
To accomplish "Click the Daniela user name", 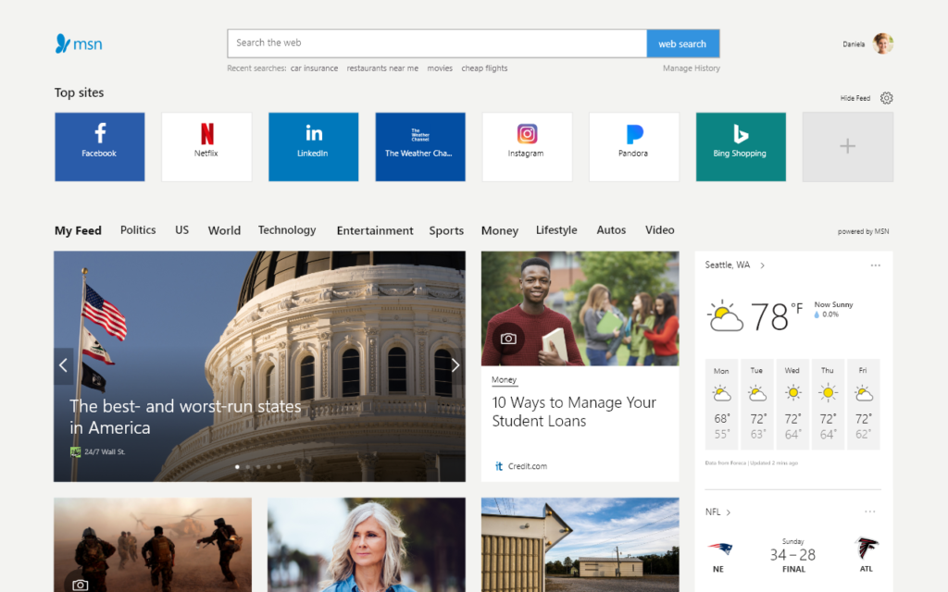I will tap(853, 44).
